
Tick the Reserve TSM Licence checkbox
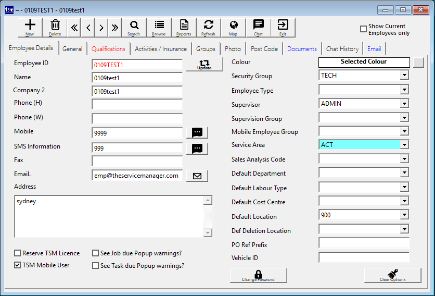click(18, 253)
